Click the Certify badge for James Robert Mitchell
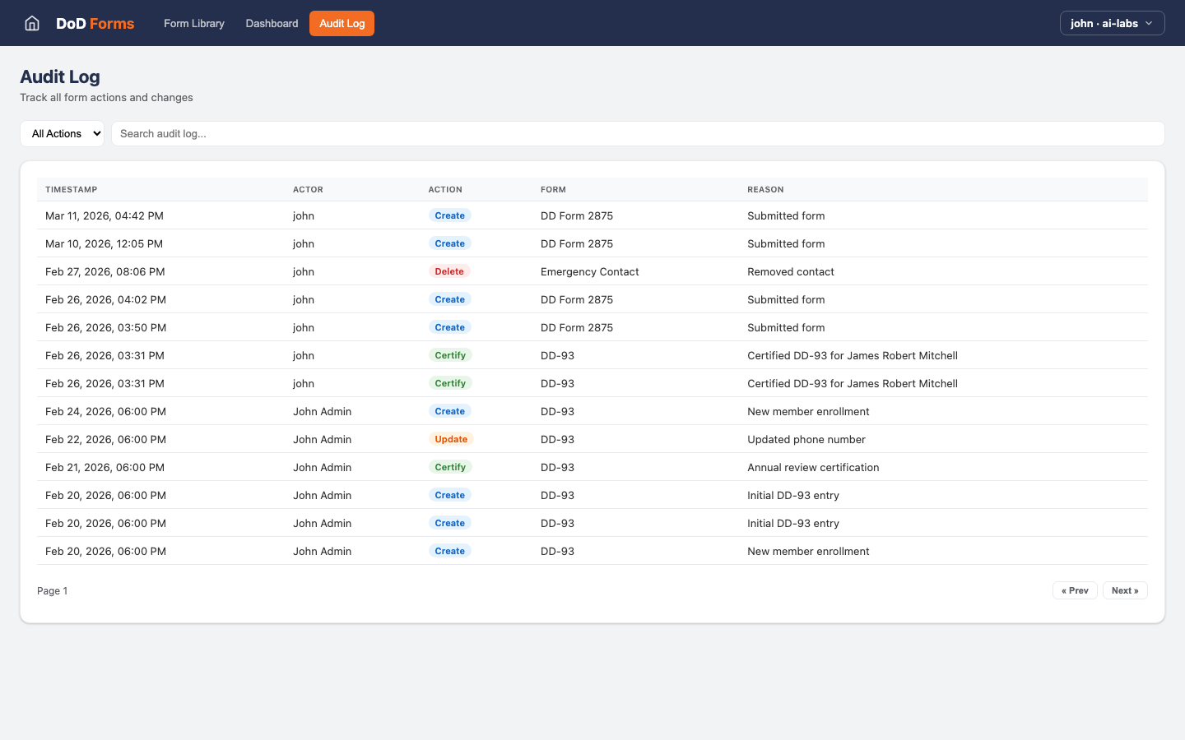Viewport: 1185px width, 740px height. [450, 355]
